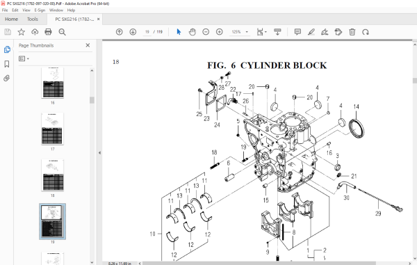The height and width of the screenshot is (265, 417).
Task: Switch to the Tools tab
Action: [33, 19]
